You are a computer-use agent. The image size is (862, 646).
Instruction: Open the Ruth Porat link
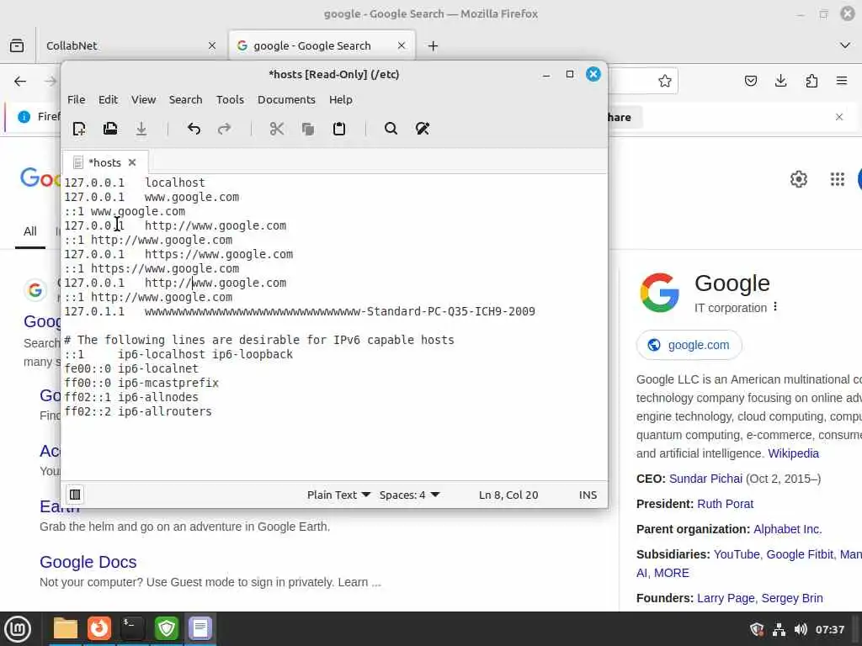coord(725,504)
